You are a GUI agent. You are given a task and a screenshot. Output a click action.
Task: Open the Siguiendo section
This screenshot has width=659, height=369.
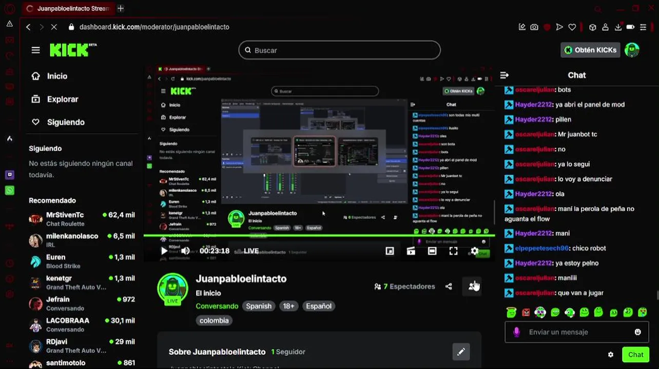point(59,122)
